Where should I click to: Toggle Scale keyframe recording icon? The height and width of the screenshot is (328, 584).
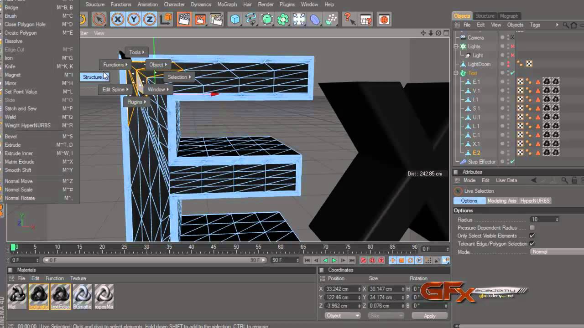tap(401, 261)
